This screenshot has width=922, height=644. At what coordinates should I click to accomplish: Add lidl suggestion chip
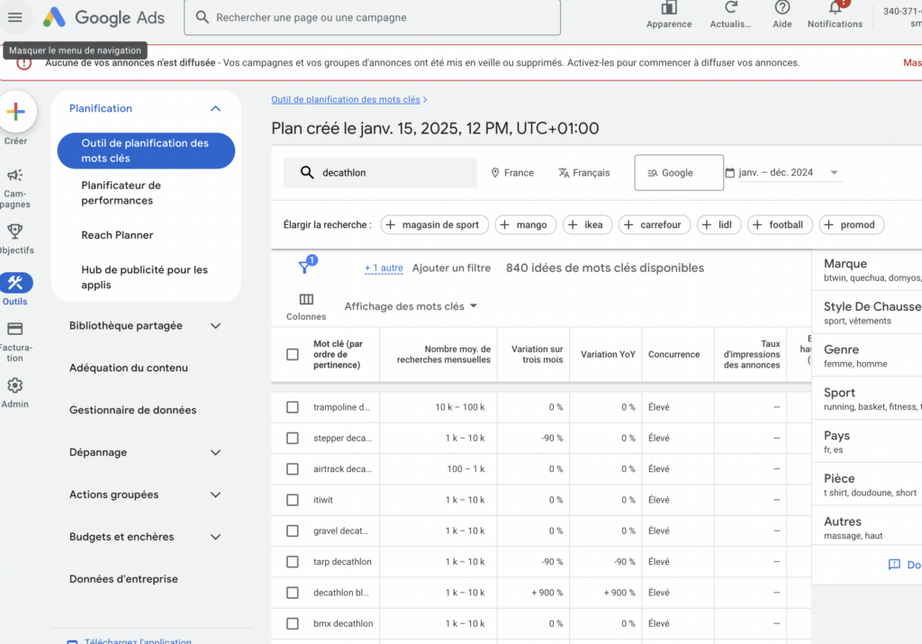[719, 224]
